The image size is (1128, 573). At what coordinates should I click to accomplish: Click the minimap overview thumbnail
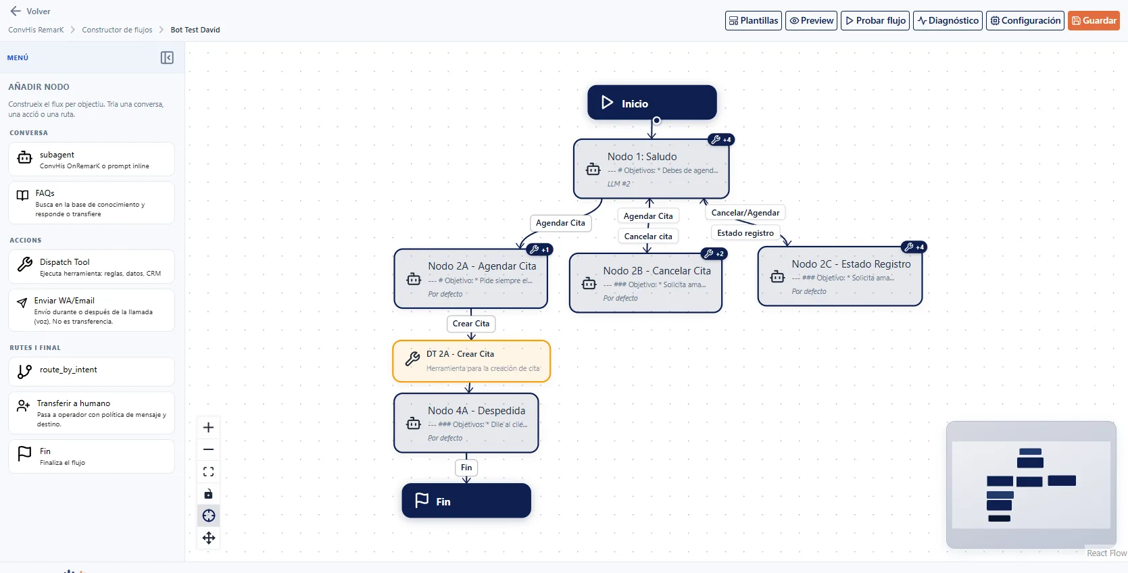tap(1031, 484)
